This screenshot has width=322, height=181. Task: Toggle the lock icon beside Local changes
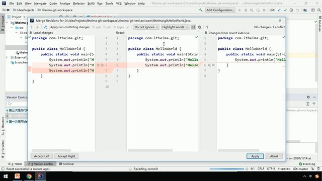tap(31, 33)
